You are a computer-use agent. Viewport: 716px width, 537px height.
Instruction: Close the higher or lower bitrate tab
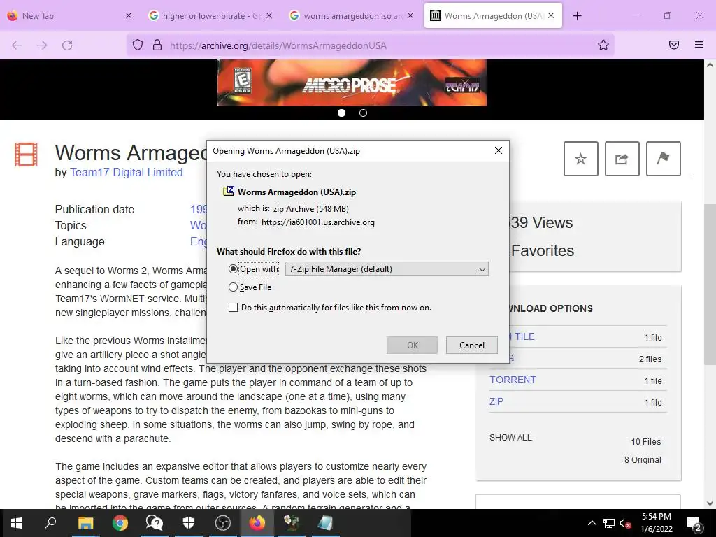pyautogui.click(x=269, y=15)
